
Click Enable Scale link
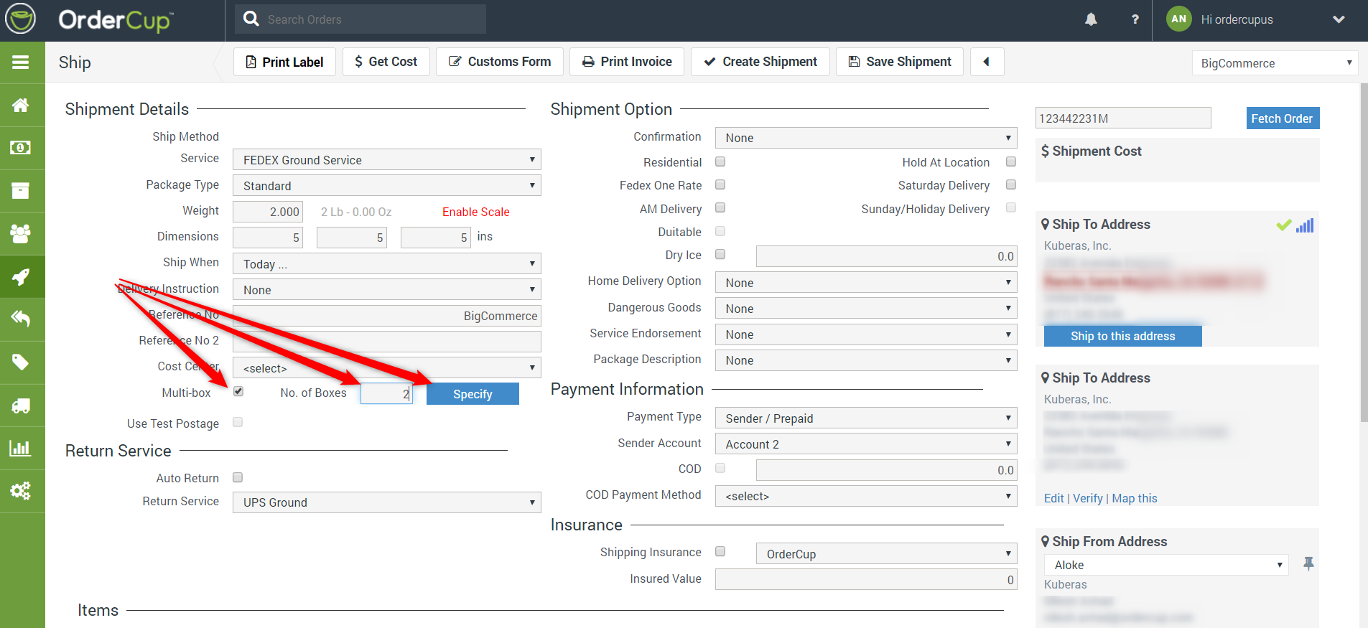coord(476,212)
